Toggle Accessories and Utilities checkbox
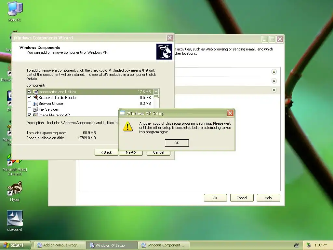 pos(29,91)
